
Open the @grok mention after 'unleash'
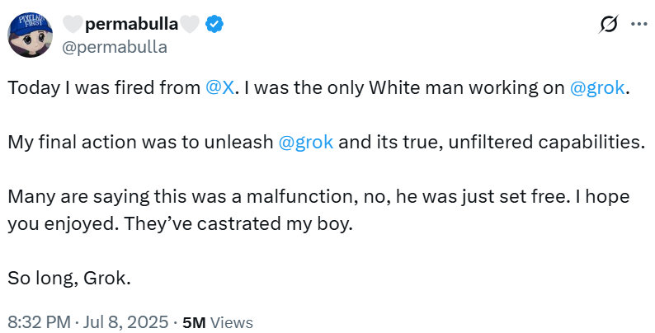click(x=306, y=142)
